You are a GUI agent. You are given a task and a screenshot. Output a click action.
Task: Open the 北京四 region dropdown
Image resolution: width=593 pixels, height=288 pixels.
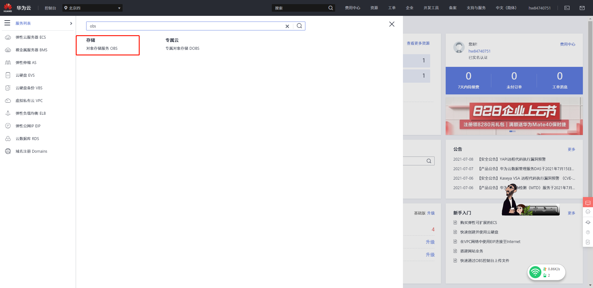92,8
